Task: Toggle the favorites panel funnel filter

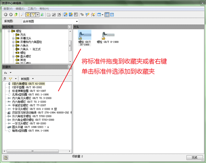Action: (x=11, y=79)
